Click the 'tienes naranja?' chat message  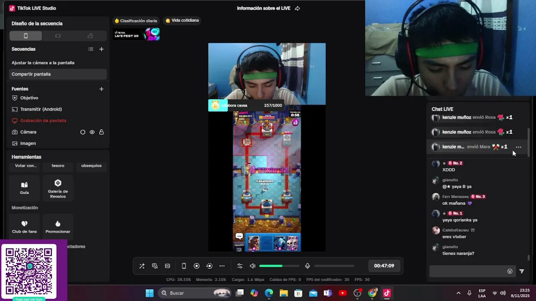click(x=458, y=253)
